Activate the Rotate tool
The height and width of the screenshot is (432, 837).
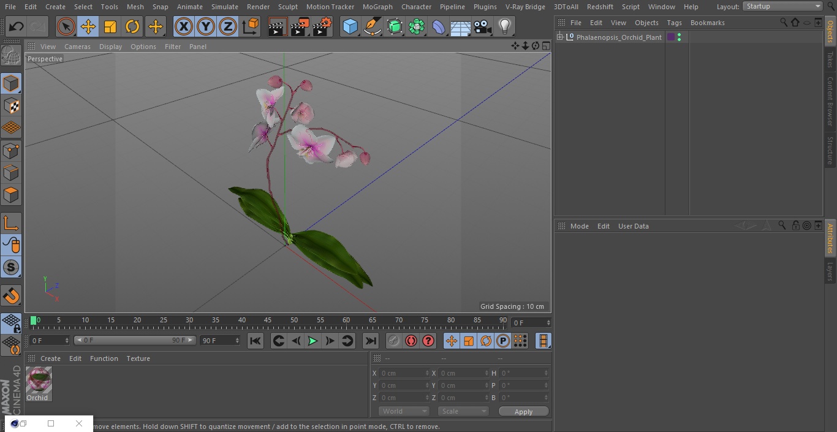(132, 26)
